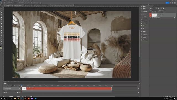Open the video track filmstrip menu
The width and height of the screenshot is (177, 100).
click(19, 89)
